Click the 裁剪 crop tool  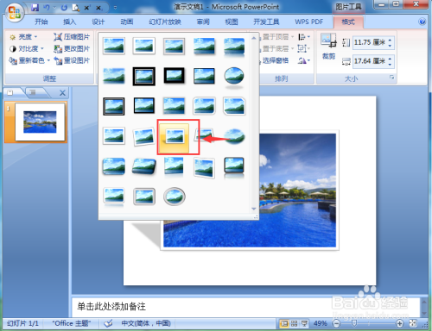328,47
